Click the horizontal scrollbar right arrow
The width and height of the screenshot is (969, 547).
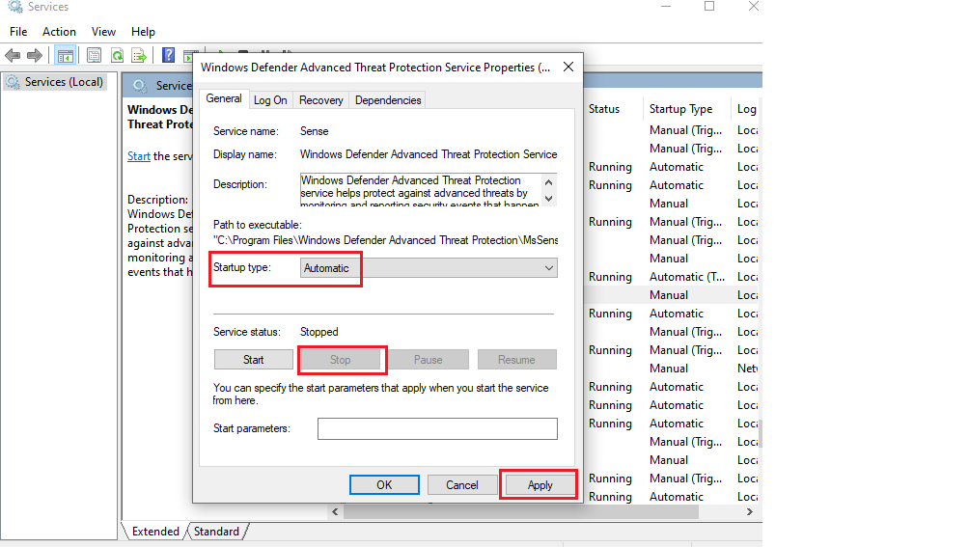pyautogui.click(x=750, y=512)
